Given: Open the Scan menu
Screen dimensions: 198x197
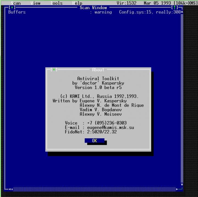Looking at the screenshot, I should click(16, 3).
